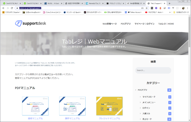Click the '23' count badge for 売上モード
Viewport: 191px width, 122px height.
[169, 119]
